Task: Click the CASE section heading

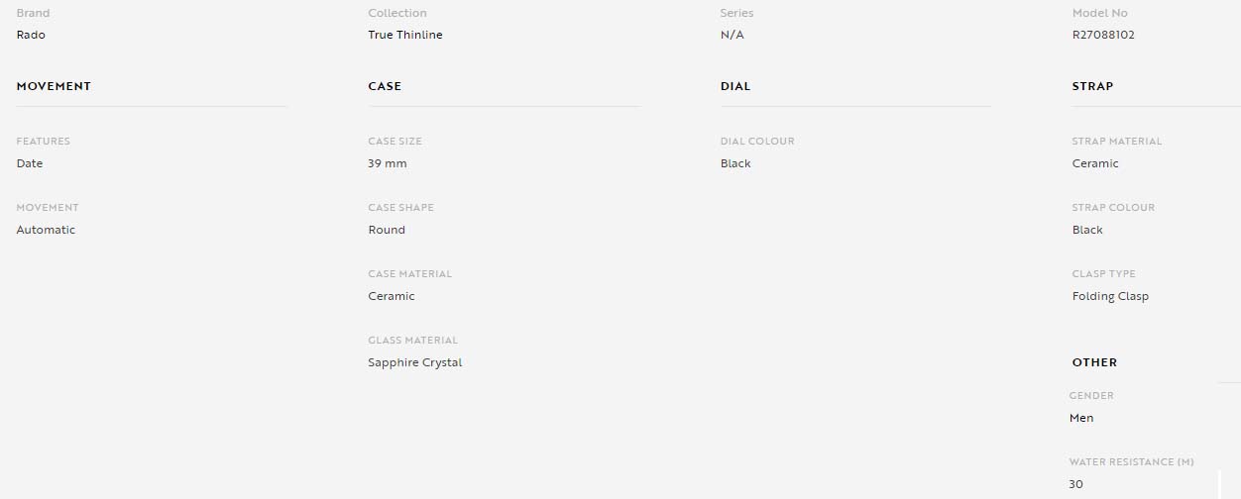Action: click(x=385, y=86)
